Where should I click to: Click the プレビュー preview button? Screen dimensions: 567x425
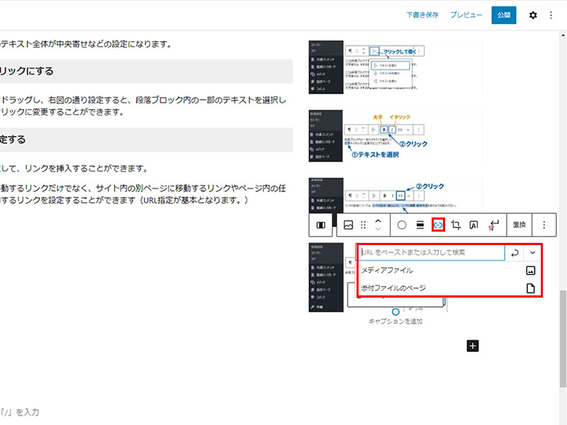pos(466,15)
